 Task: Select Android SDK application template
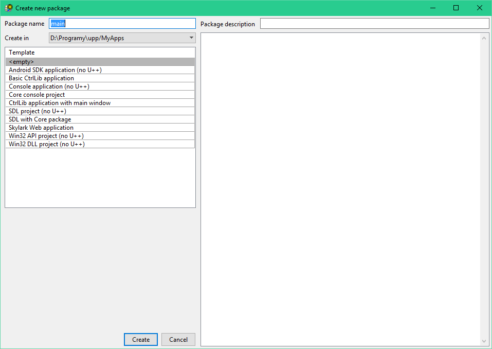tap(100, 70)
